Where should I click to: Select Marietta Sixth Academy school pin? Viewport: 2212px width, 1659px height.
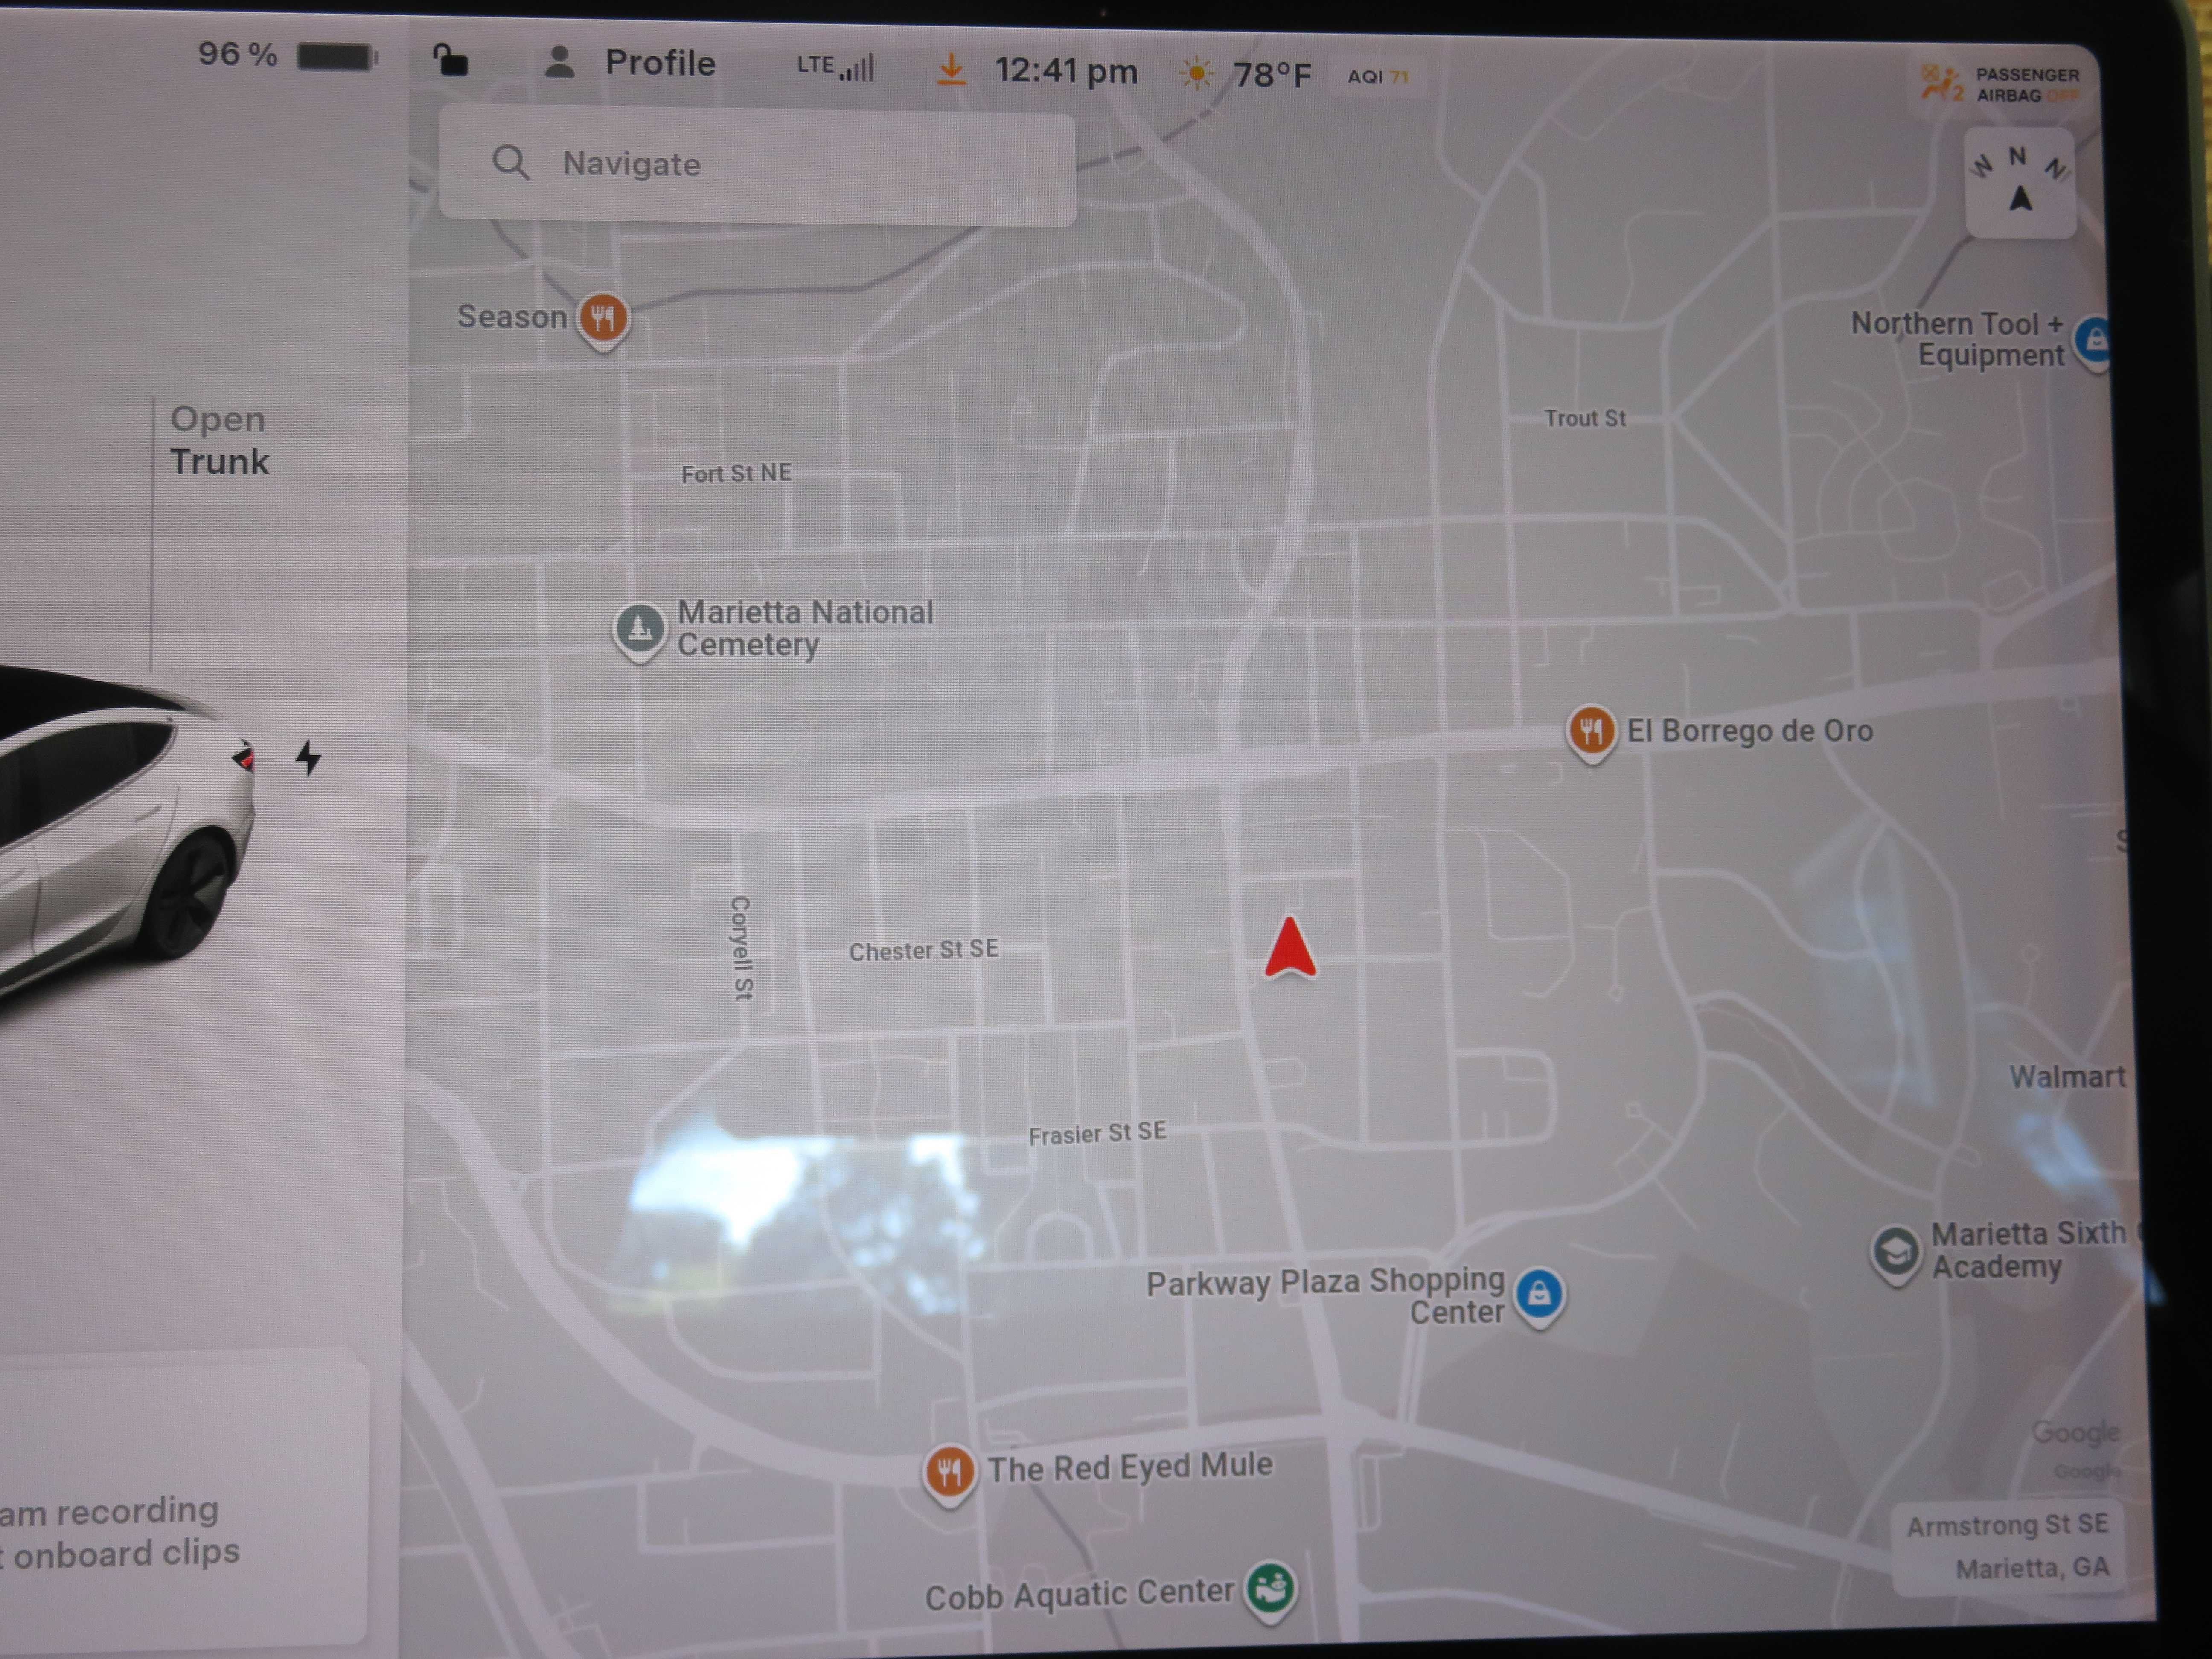pyautogui.click(x=1895, y=1254)
